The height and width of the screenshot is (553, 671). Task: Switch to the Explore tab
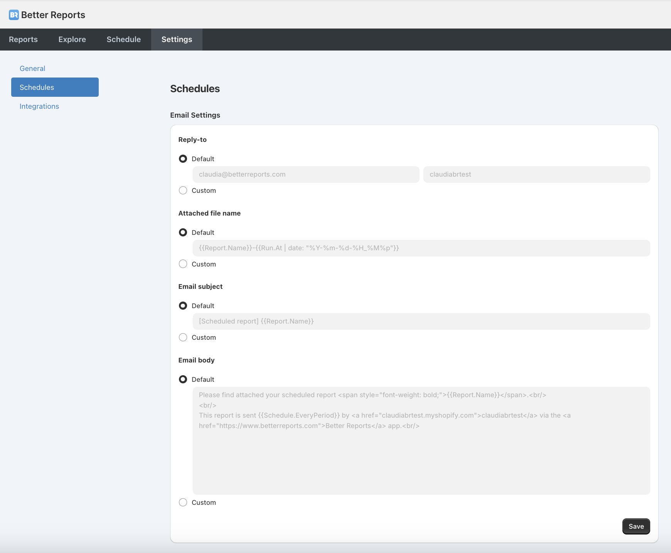[72, 39]
